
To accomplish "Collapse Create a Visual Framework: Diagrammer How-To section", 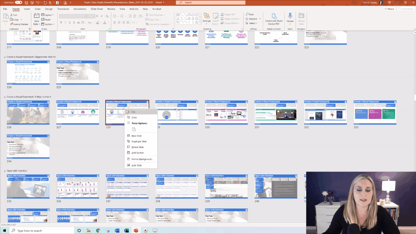I will pyautogui.click(x=5, y=57).
